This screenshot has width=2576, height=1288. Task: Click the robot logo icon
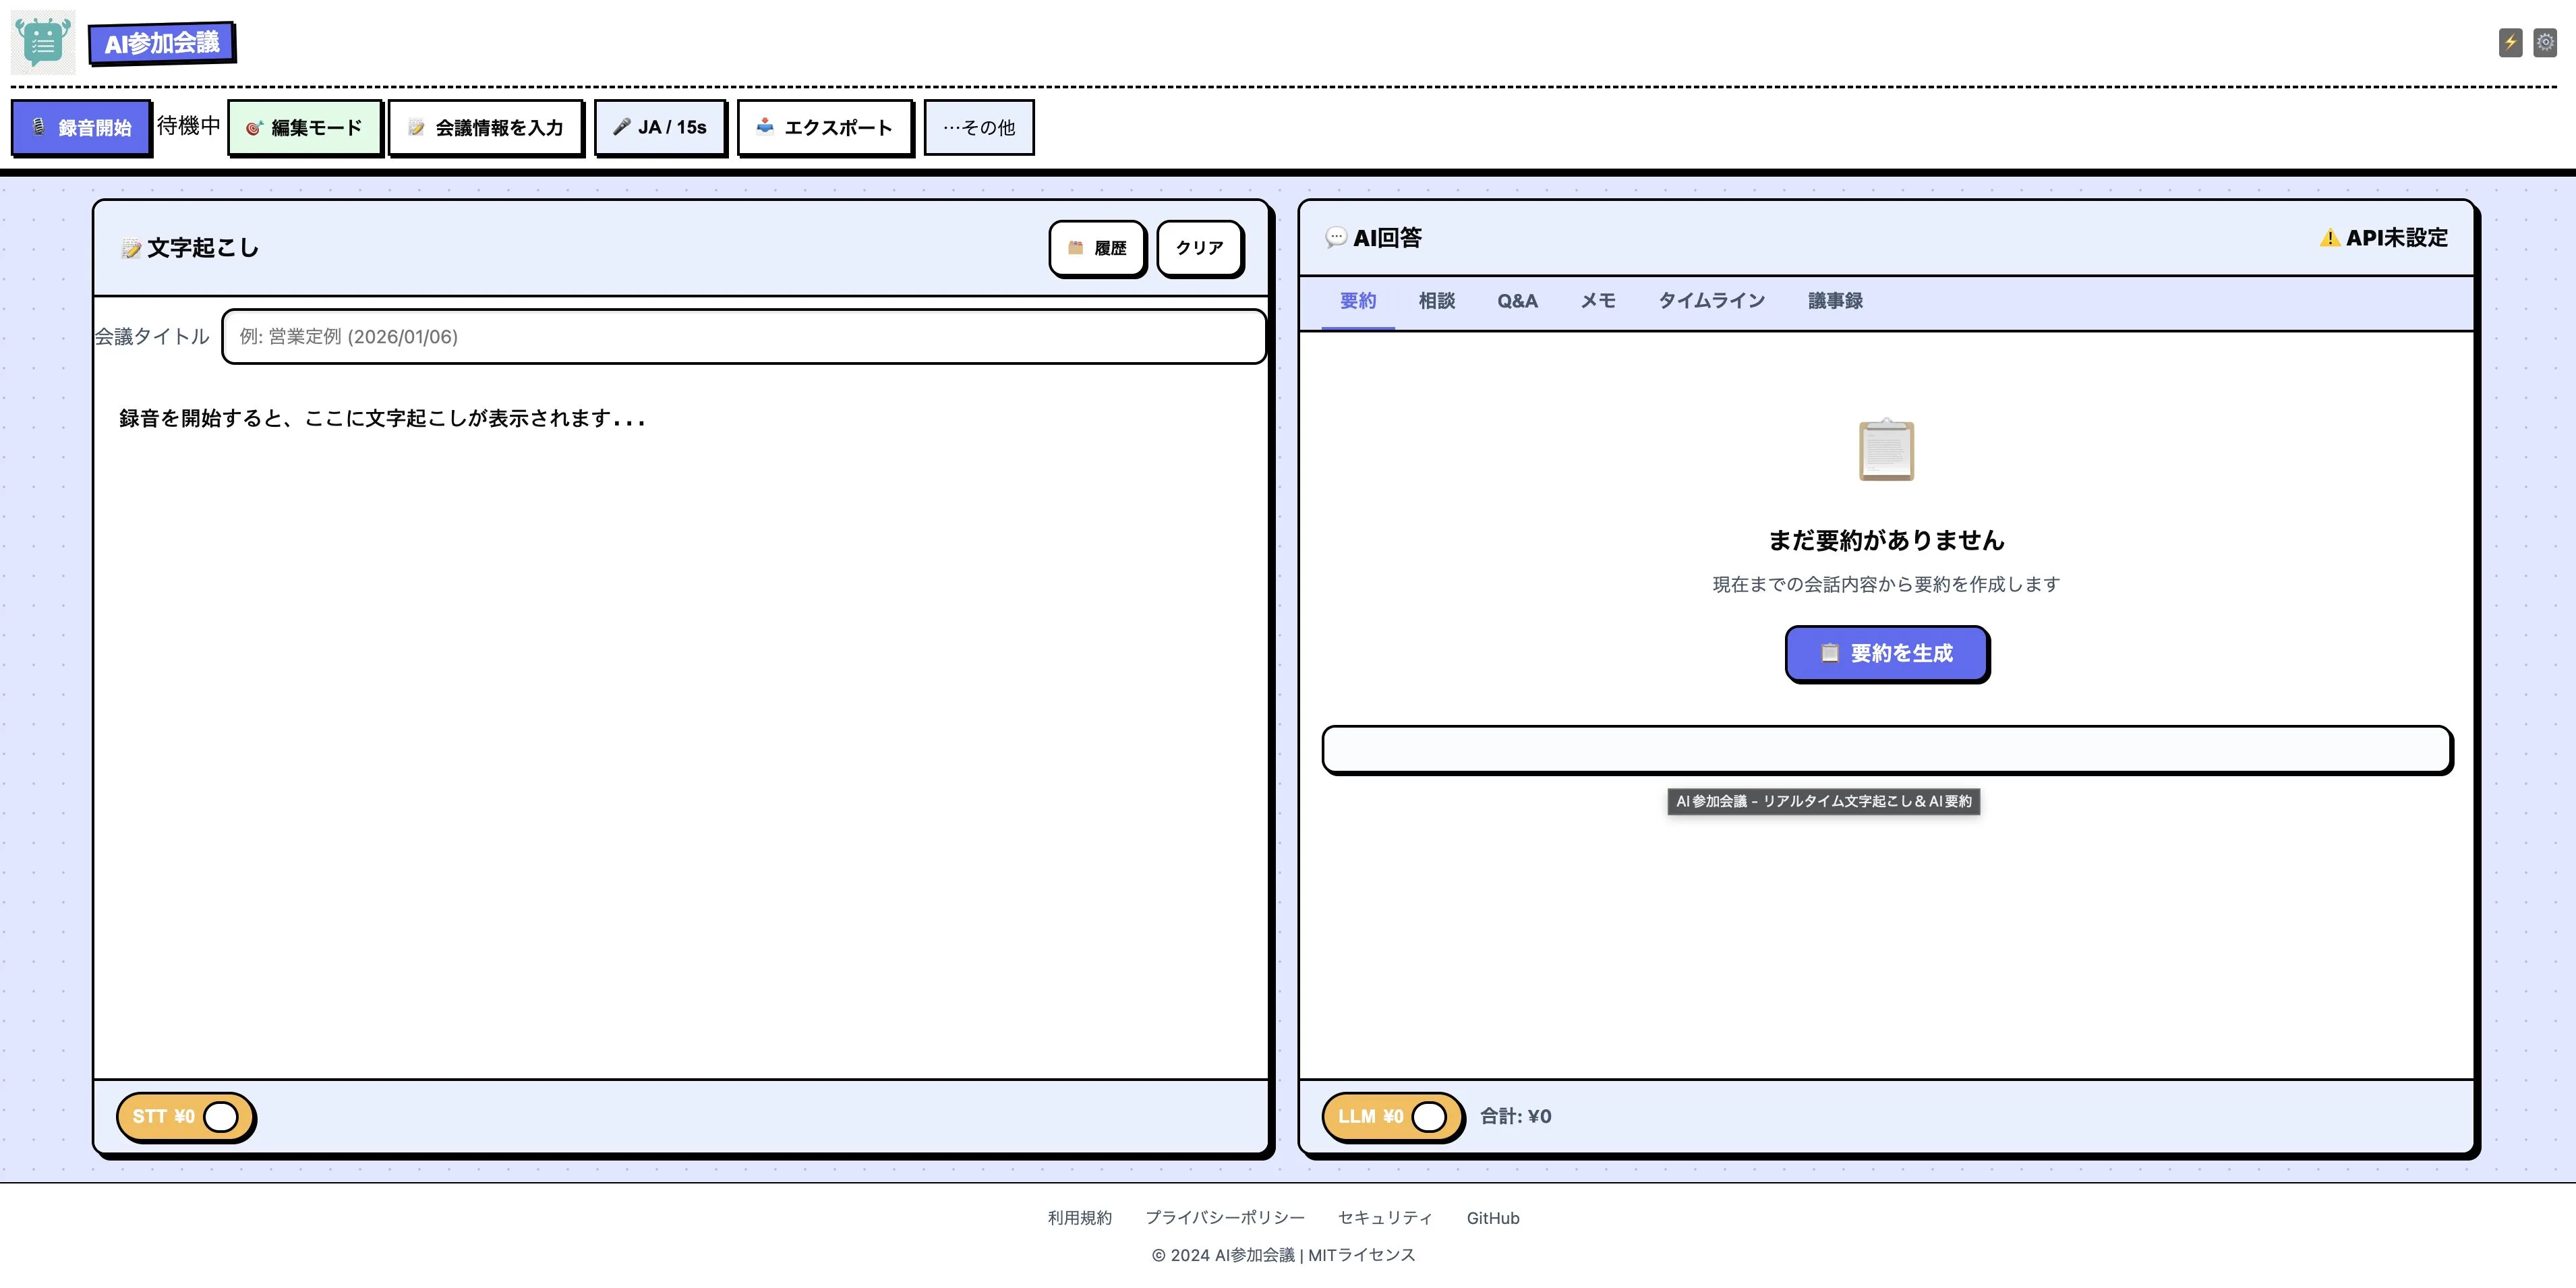coord(43,42)
